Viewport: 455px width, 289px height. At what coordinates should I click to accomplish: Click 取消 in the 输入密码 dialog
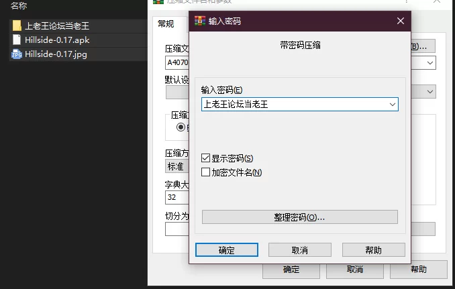[300, 250]
